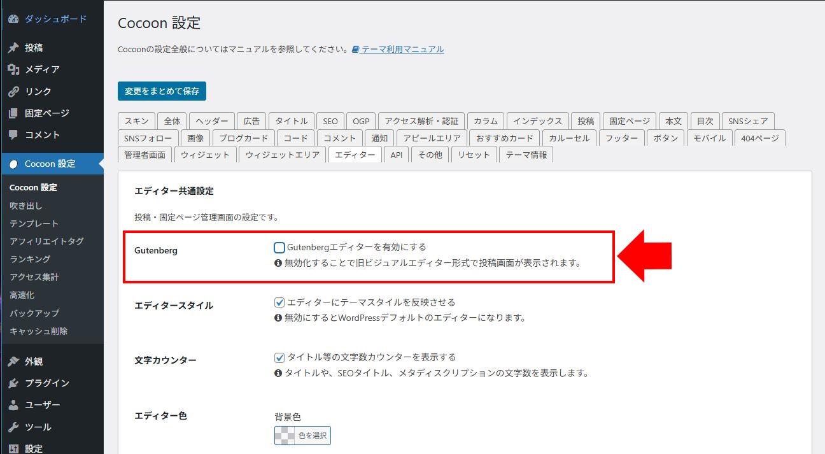Click the speech bubble icon beside コメント
The width and height of the screenshot is (825, 454).
tap(13, 135)
